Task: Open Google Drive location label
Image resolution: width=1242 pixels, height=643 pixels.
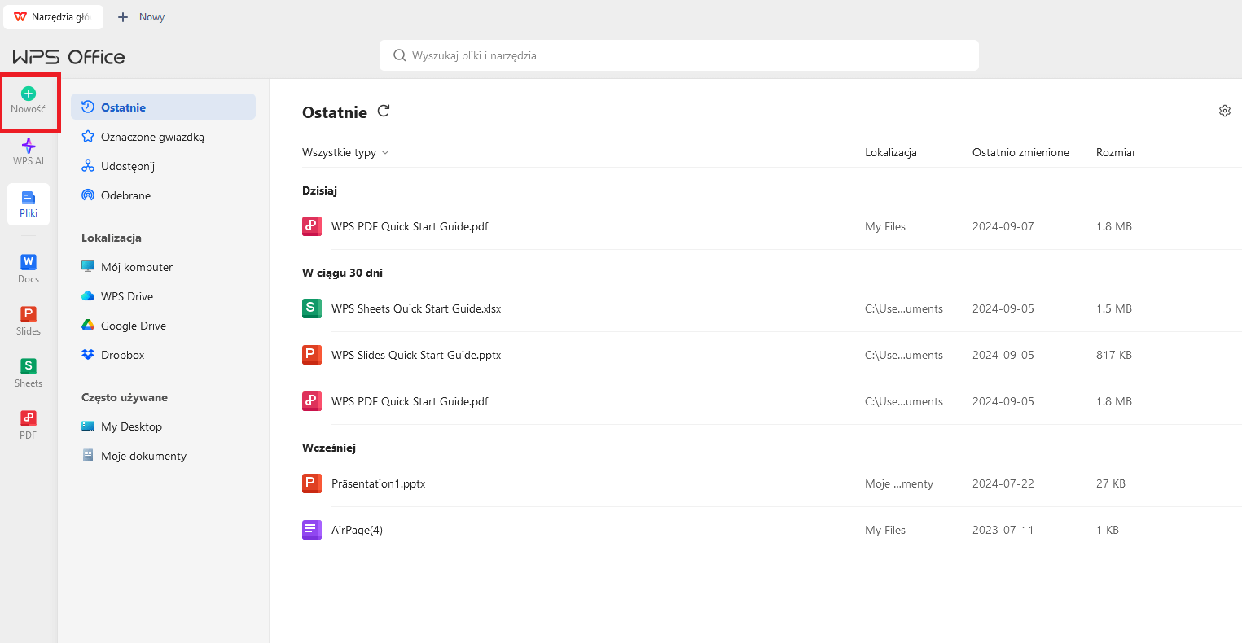Action: click(134, 326)
